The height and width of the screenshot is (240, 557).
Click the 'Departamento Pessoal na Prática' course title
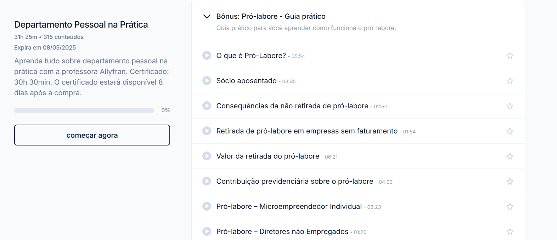coord(81,24)
